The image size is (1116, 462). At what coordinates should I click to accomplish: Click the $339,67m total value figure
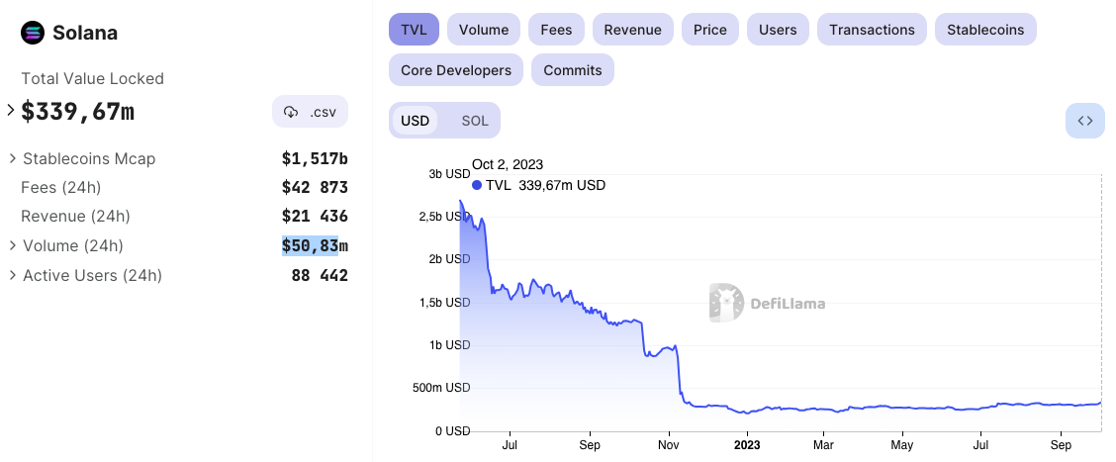click(x=77, y=111)
